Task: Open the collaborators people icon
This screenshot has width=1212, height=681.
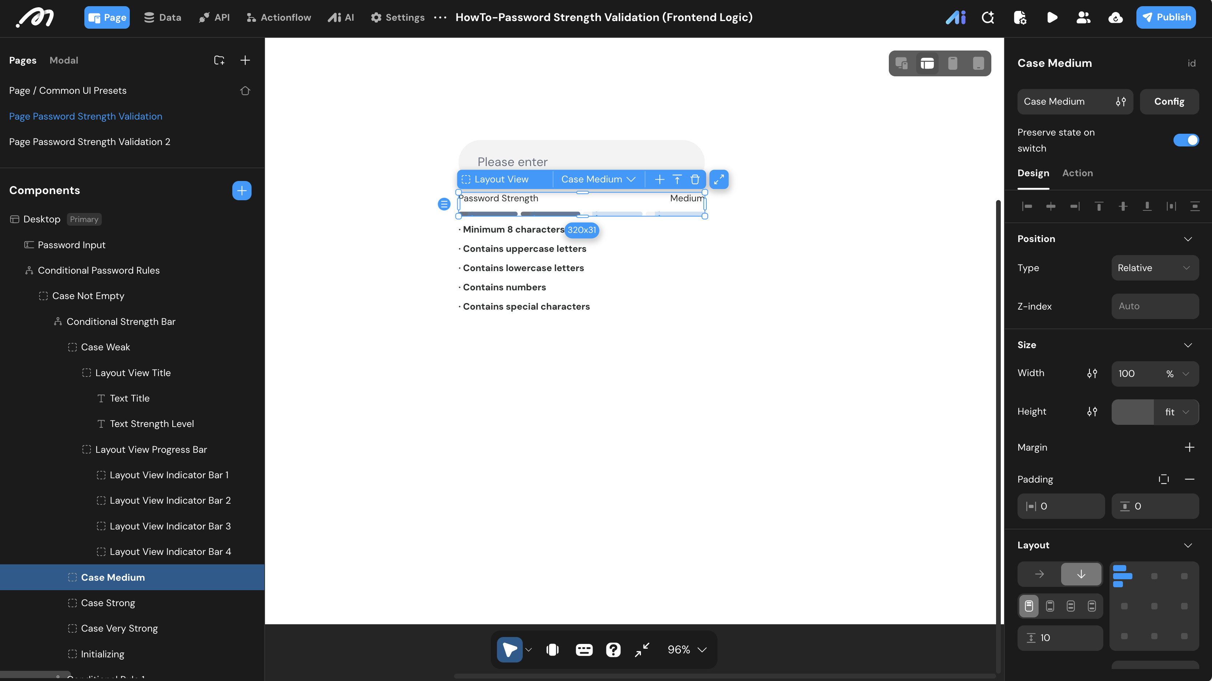Action: (x=1083, y=17)
